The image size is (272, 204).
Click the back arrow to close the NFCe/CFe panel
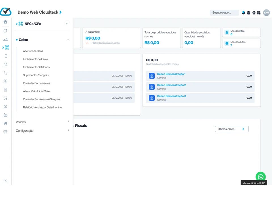pos(67,24)
